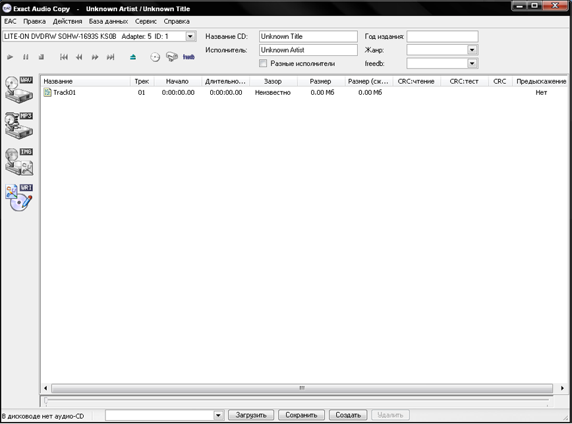Open the Сервис menu
Viewport: 572px width, 424px height.
(146, 21)
